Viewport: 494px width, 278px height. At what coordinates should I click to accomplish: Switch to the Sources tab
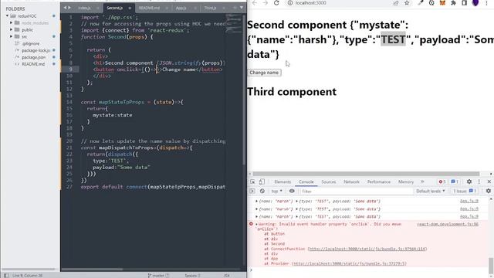click(x=329, y=182)
